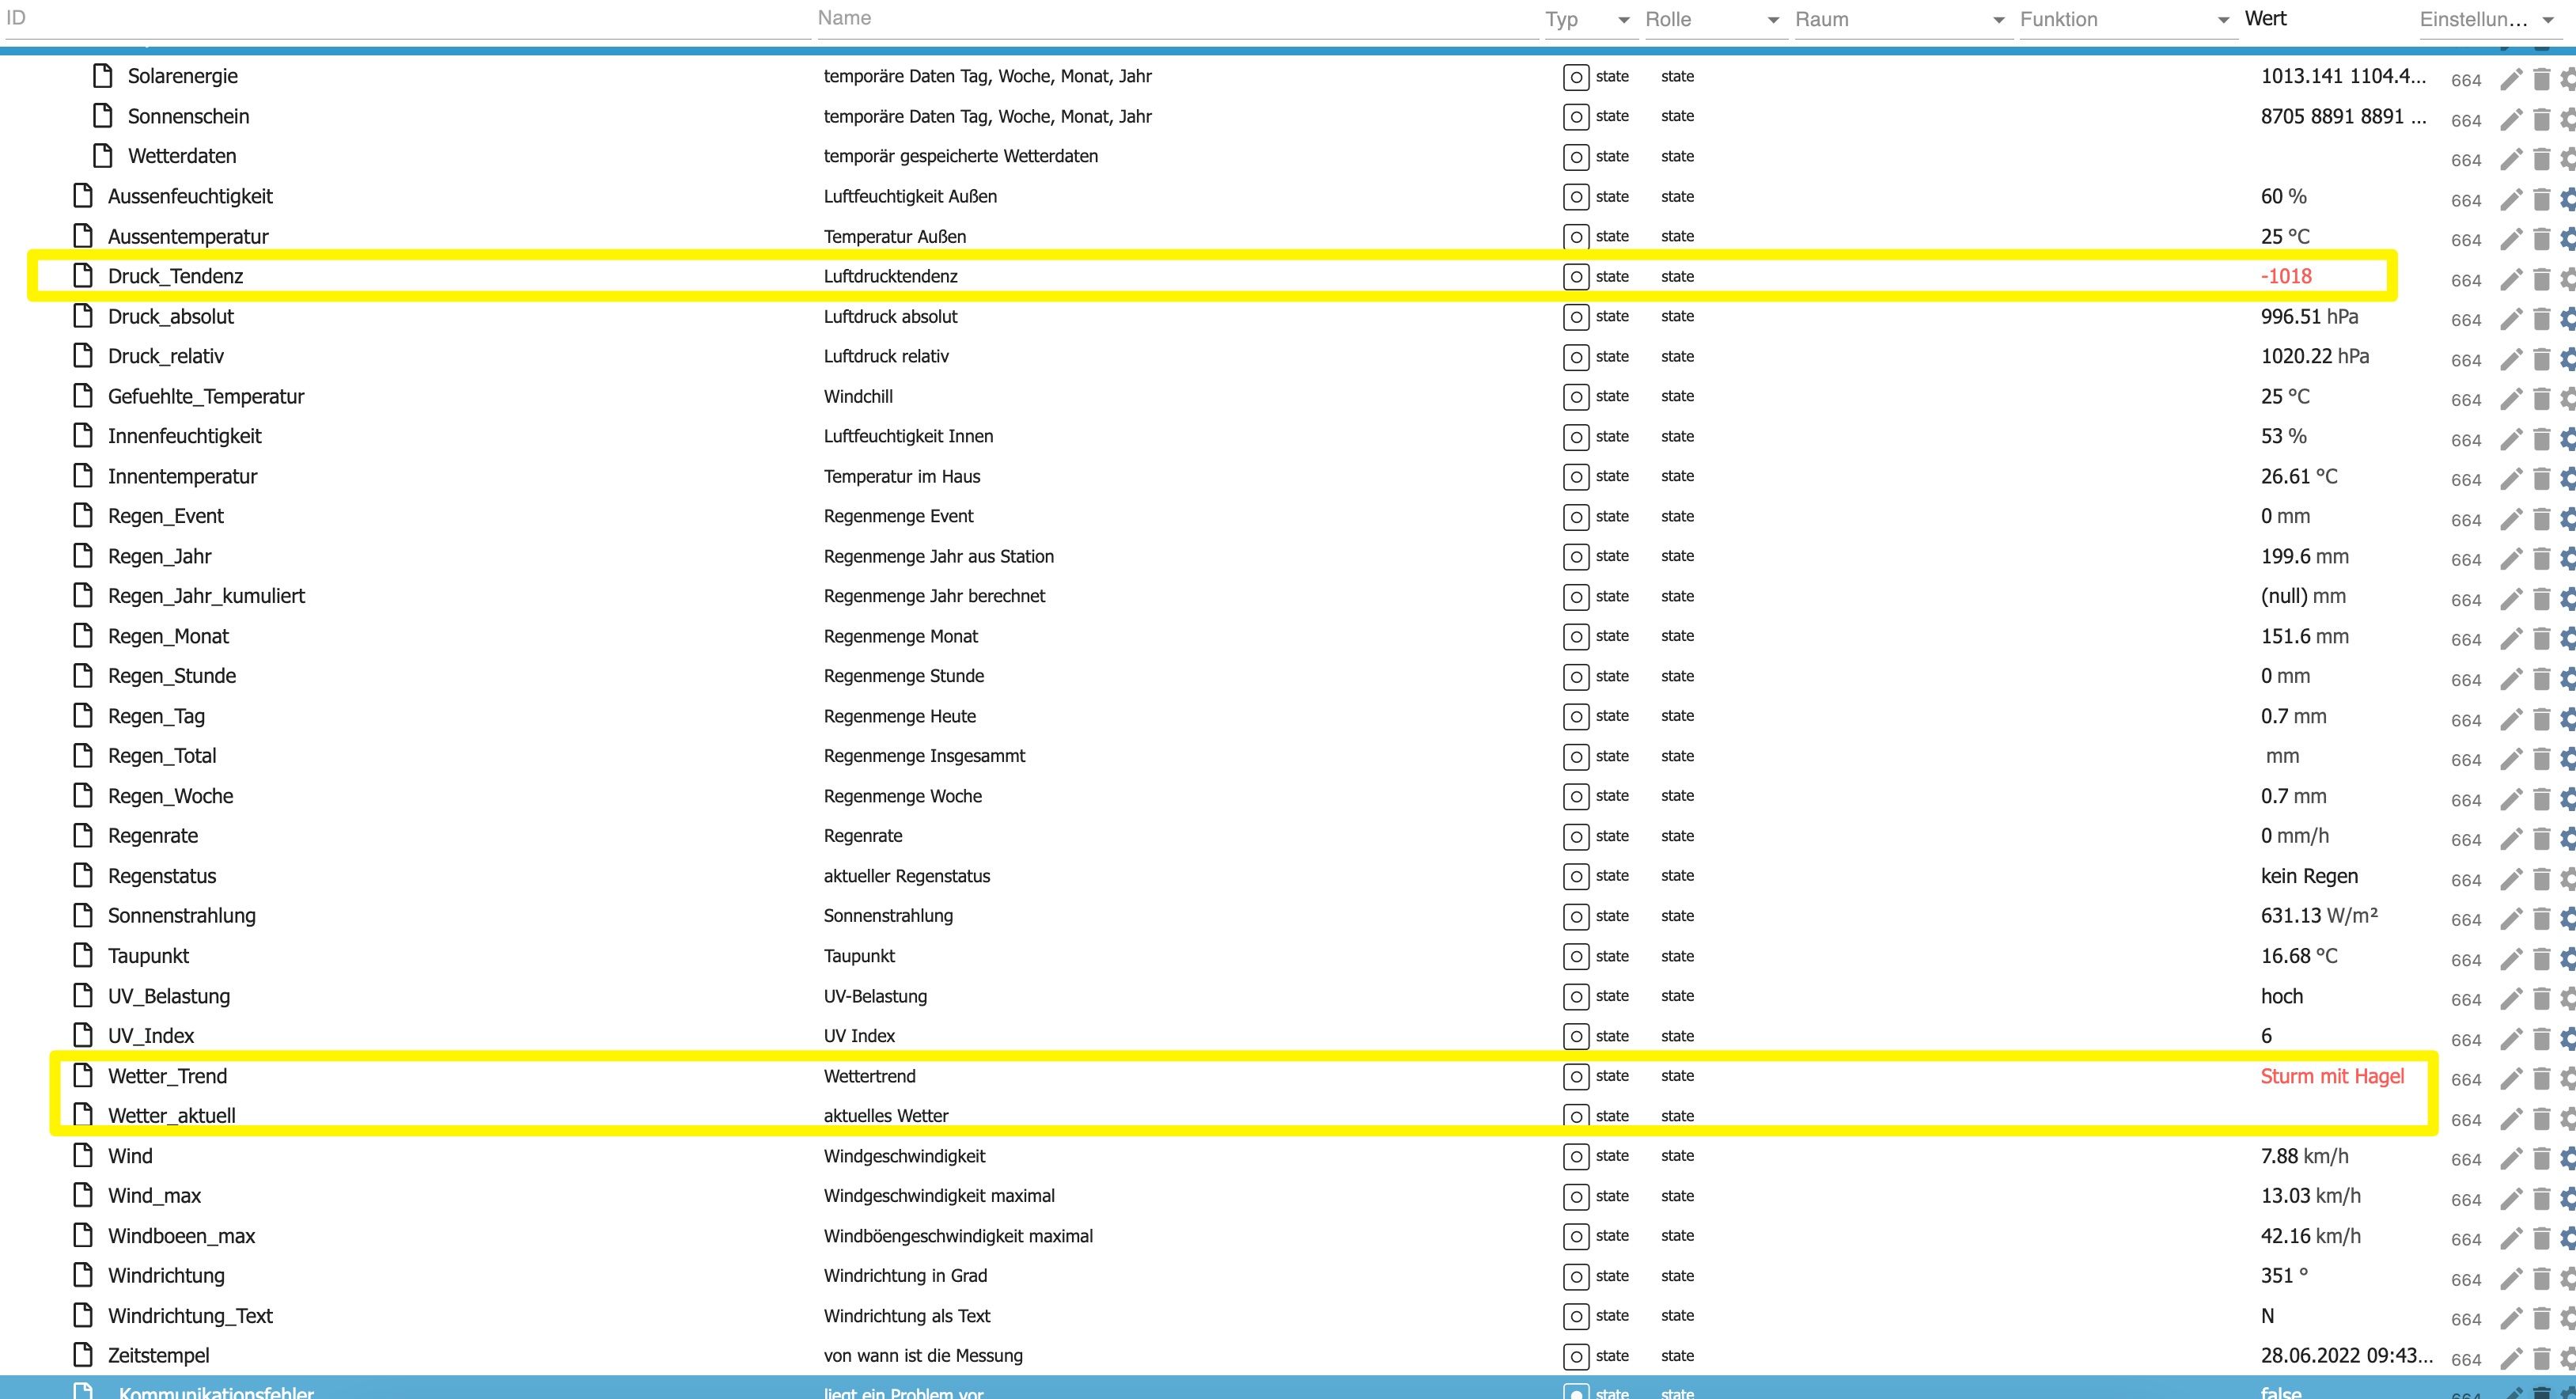The width and height of the screenshot is (2576, 1399).
Task: Open the Typ filter dropdown
Action: pyautogui.click(x=1591, y=20)
